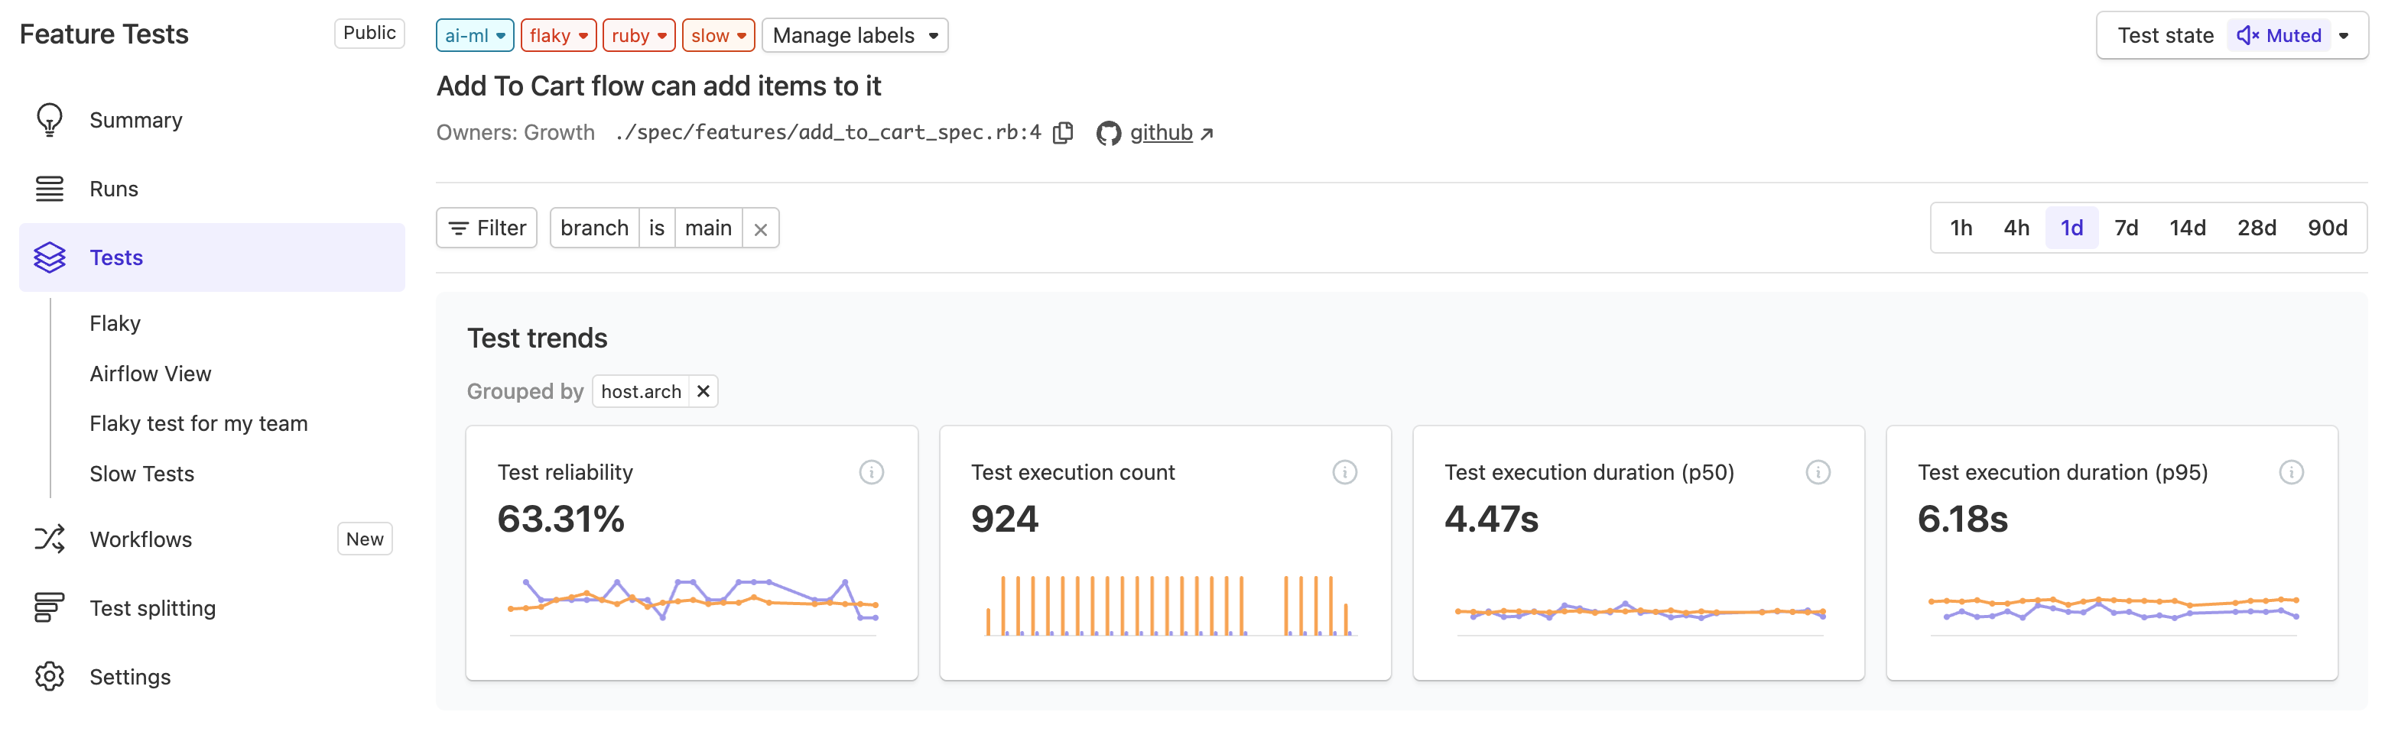Click the Test splitting sidebar icon
The image size is (2398, 738).
click(50, 607)
